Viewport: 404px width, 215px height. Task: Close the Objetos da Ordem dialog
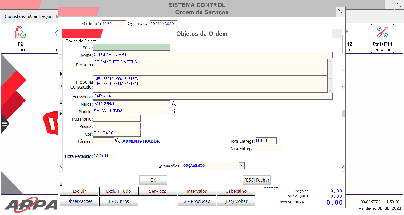point(337,33)
